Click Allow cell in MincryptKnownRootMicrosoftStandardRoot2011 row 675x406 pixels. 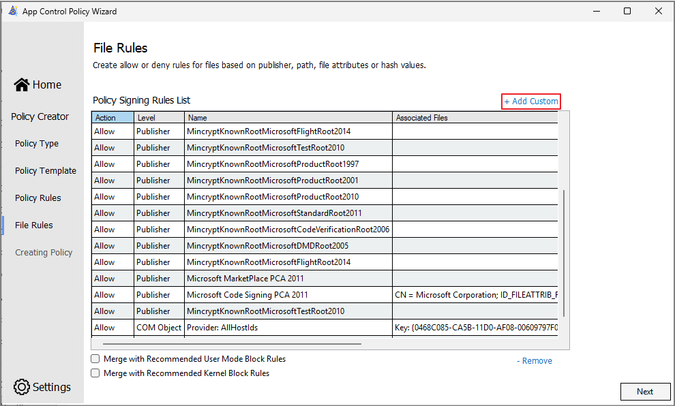pyautogui.click(x=112, y=213)
